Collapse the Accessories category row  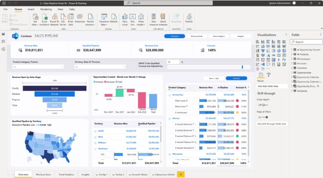(x=170, y=95)
